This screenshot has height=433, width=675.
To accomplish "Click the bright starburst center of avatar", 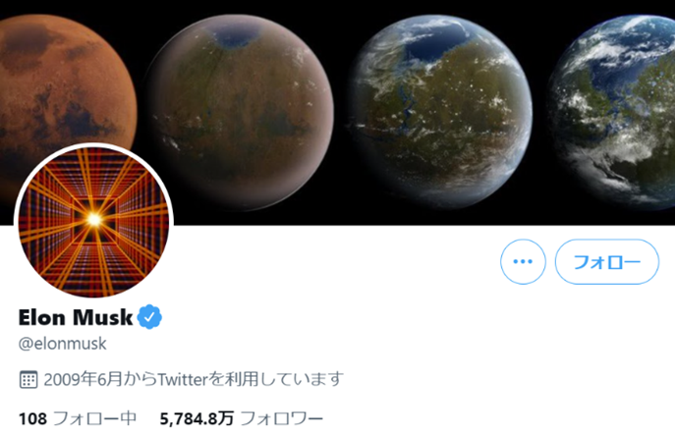I will (x=94, y=220).
